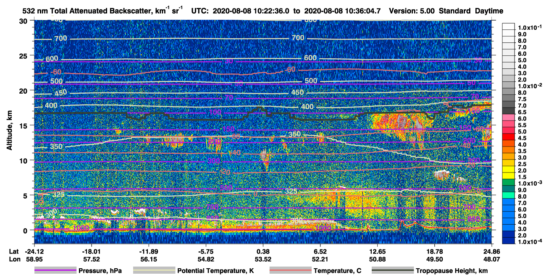
Task: Click the longitude value '53.52'
Action: [x=263, y=259]
